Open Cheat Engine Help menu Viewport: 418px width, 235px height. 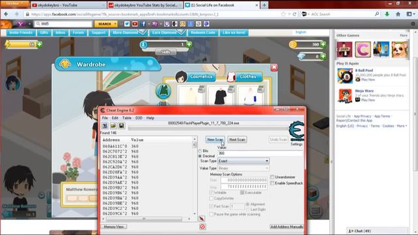tap(150, 117)
